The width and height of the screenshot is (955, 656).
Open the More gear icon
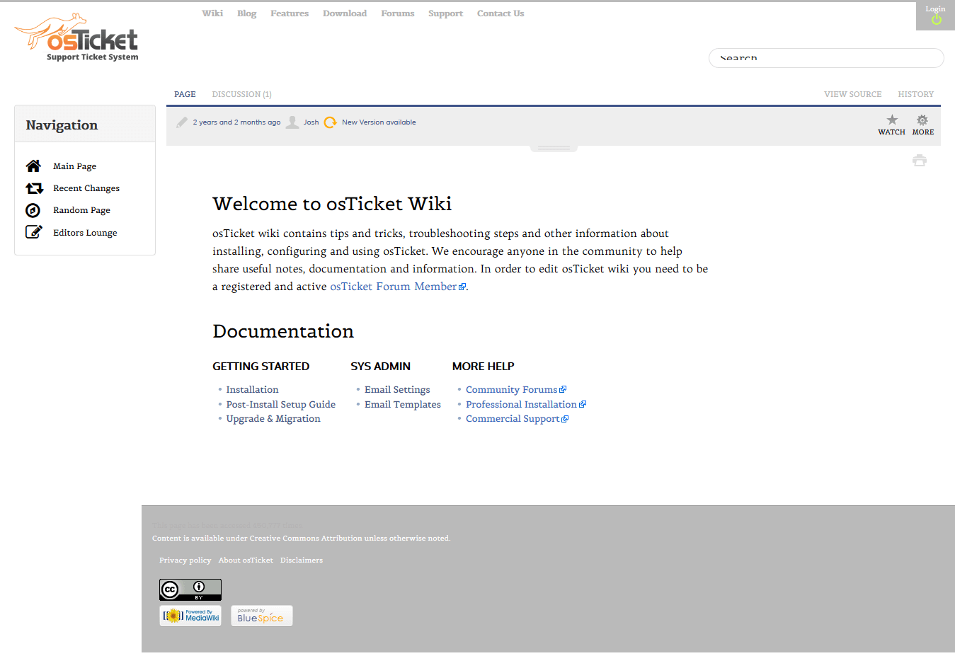(x=922, y=120)
